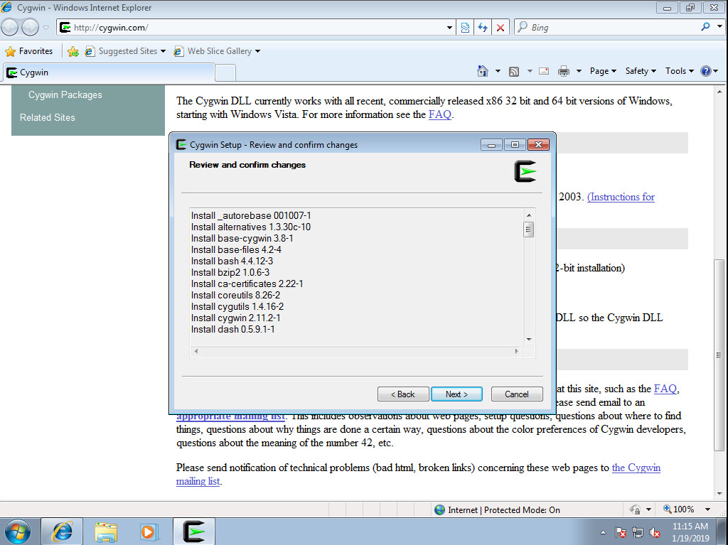The height and width of the screenshot is (545, 728).
Task: Click the Read Mail envelope icon
Action: [x=544, y=71]
